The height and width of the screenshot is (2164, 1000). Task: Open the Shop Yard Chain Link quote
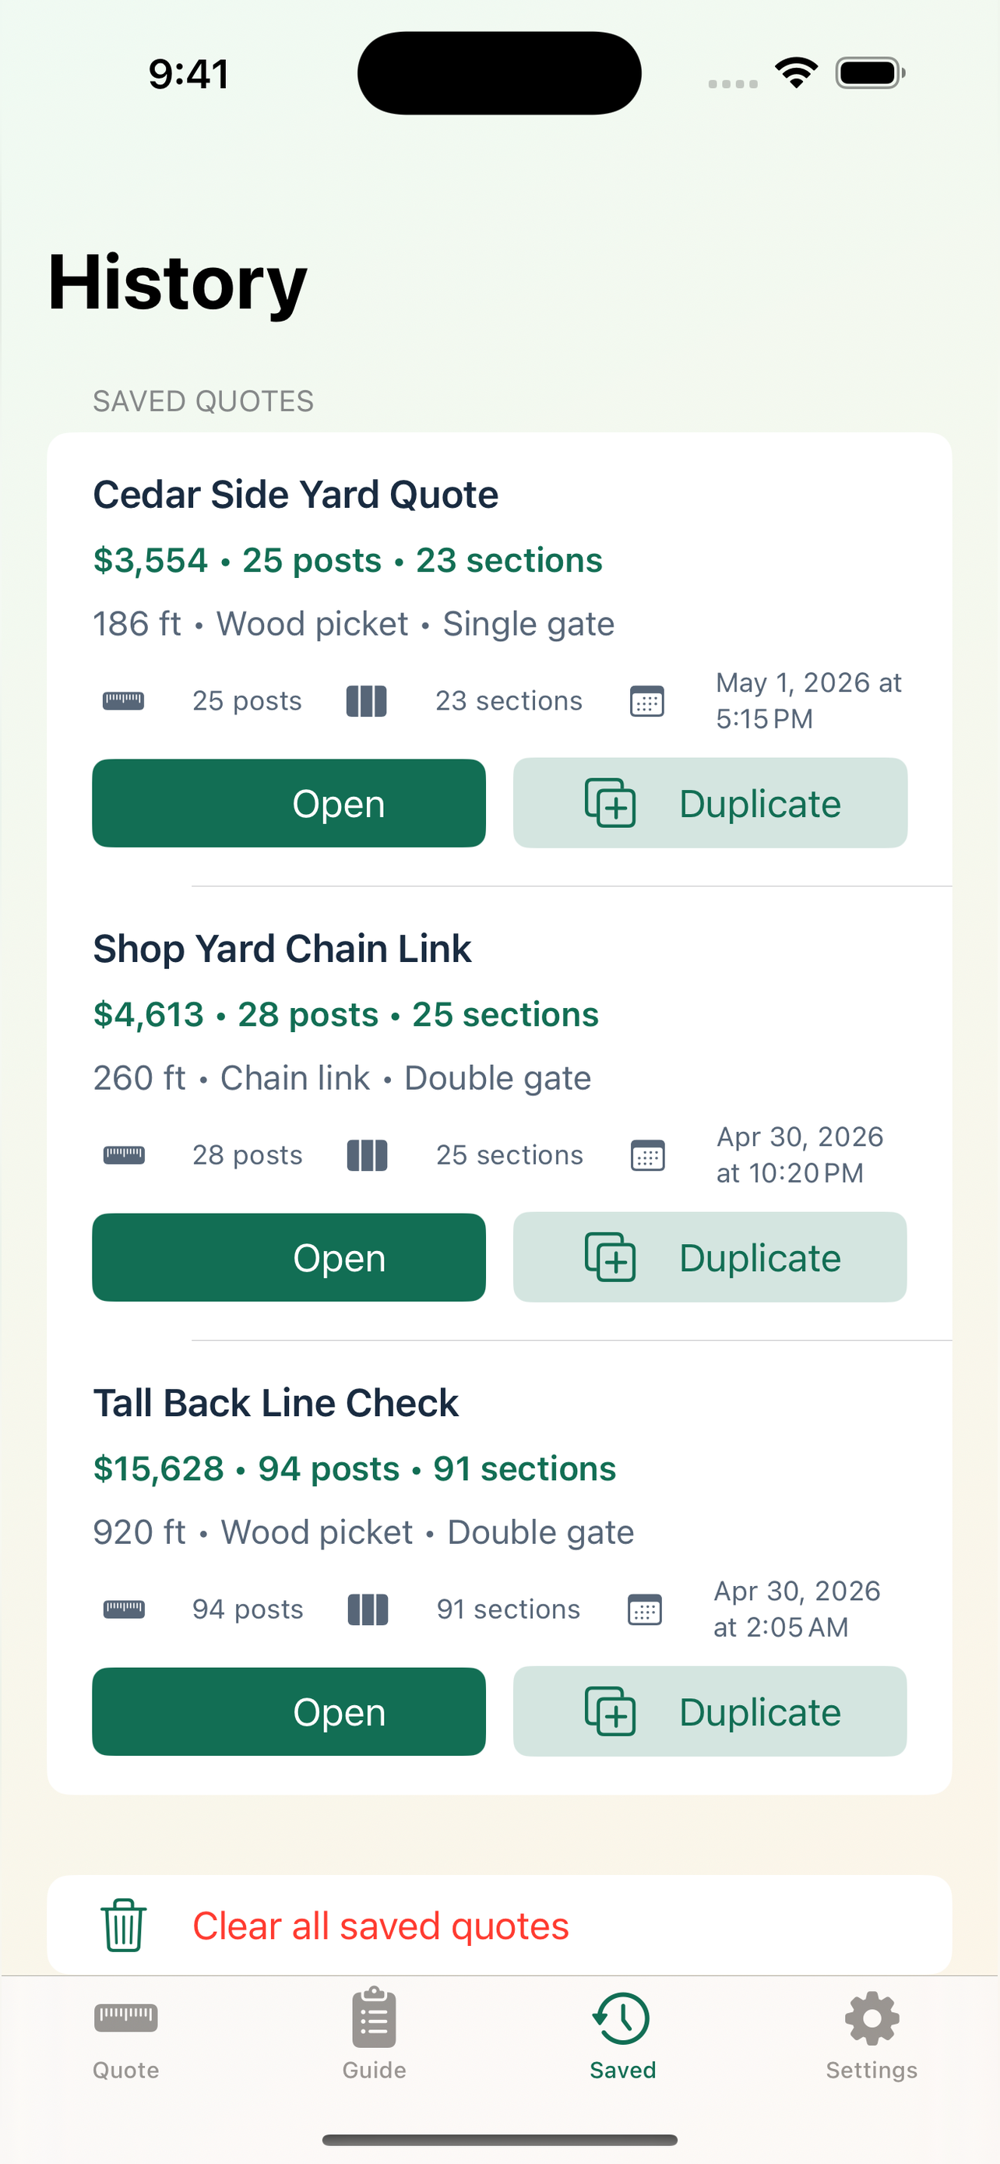tap(289, 1257)
